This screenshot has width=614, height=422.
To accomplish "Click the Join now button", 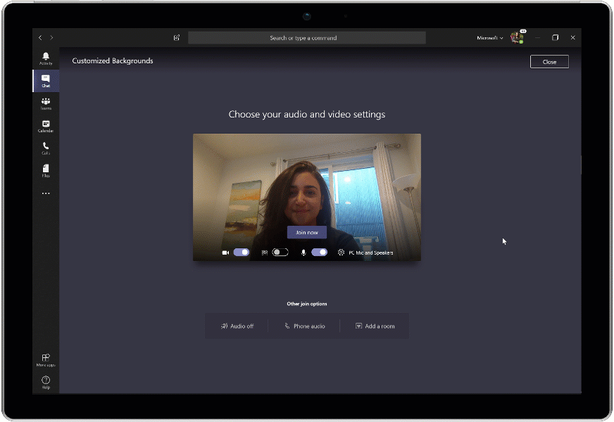I will tap(306, 232).
